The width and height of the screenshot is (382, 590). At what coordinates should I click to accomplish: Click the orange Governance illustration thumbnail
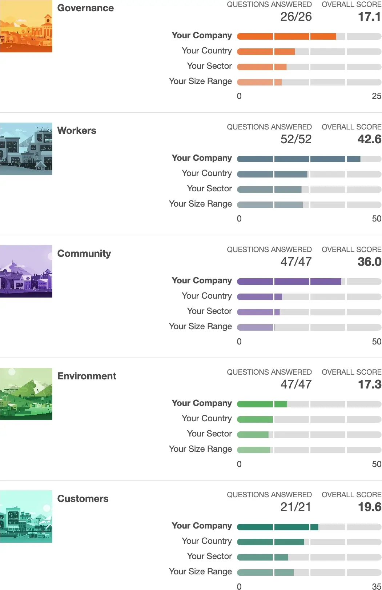(26, 26)
